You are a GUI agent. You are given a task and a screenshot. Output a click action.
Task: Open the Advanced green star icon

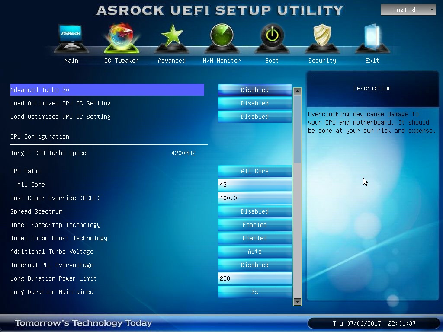coord(172,38)
